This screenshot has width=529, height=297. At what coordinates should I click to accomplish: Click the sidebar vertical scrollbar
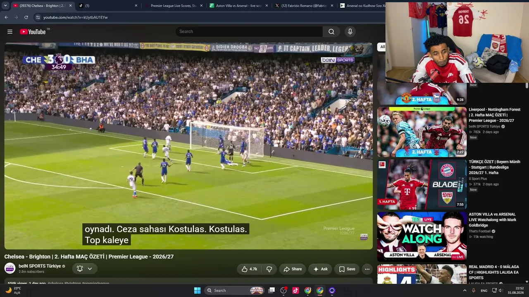527,85
